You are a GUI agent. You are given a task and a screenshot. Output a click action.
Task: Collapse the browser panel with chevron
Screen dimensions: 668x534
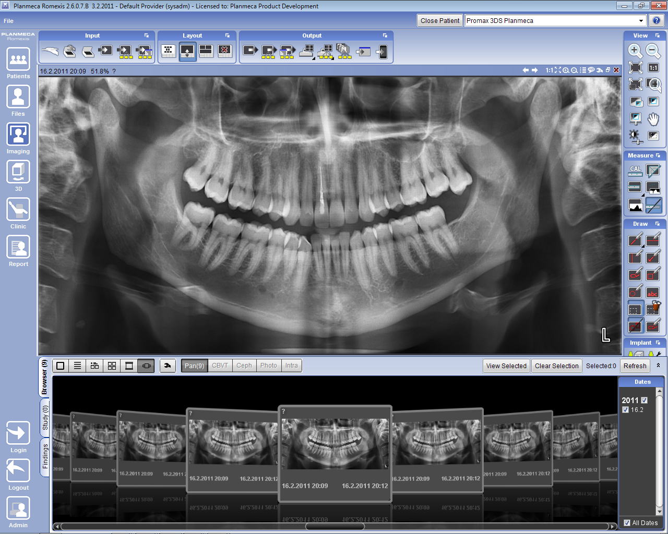(x=659, y=366)
